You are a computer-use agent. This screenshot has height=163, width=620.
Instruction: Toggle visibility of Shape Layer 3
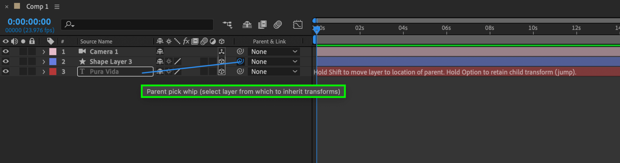click(6, 61)
